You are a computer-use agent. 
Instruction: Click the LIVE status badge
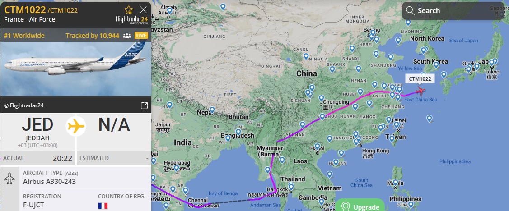click(141, 36)
